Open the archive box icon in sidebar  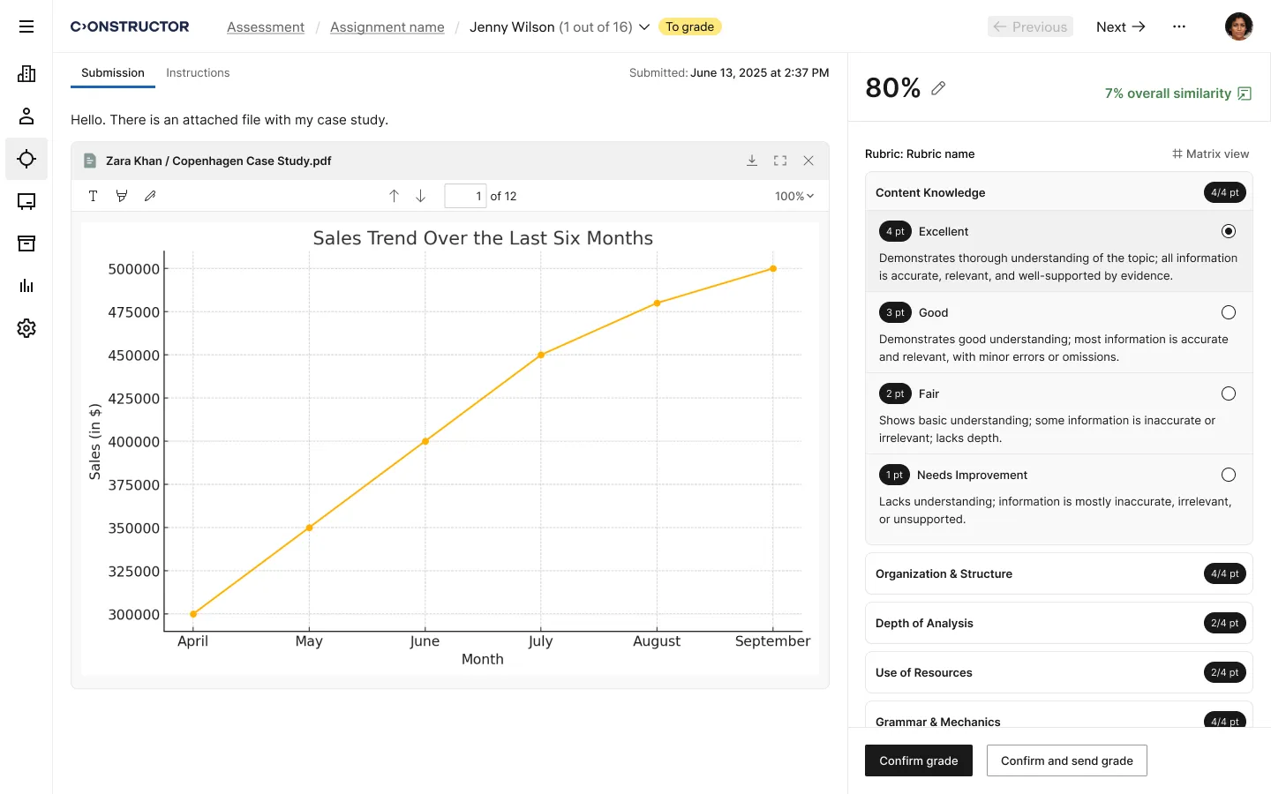click(x=26, y=243)
